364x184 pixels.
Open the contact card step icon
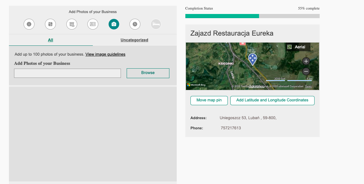click(x=93, y=24)
